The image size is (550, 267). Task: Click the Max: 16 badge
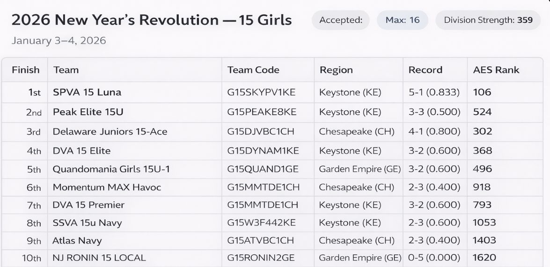pyautogui.click(x=403, y=20)
